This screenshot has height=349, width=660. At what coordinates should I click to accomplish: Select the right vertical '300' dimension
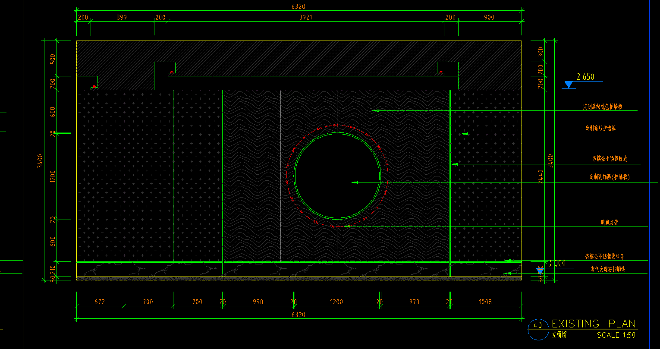pos(541,51)
